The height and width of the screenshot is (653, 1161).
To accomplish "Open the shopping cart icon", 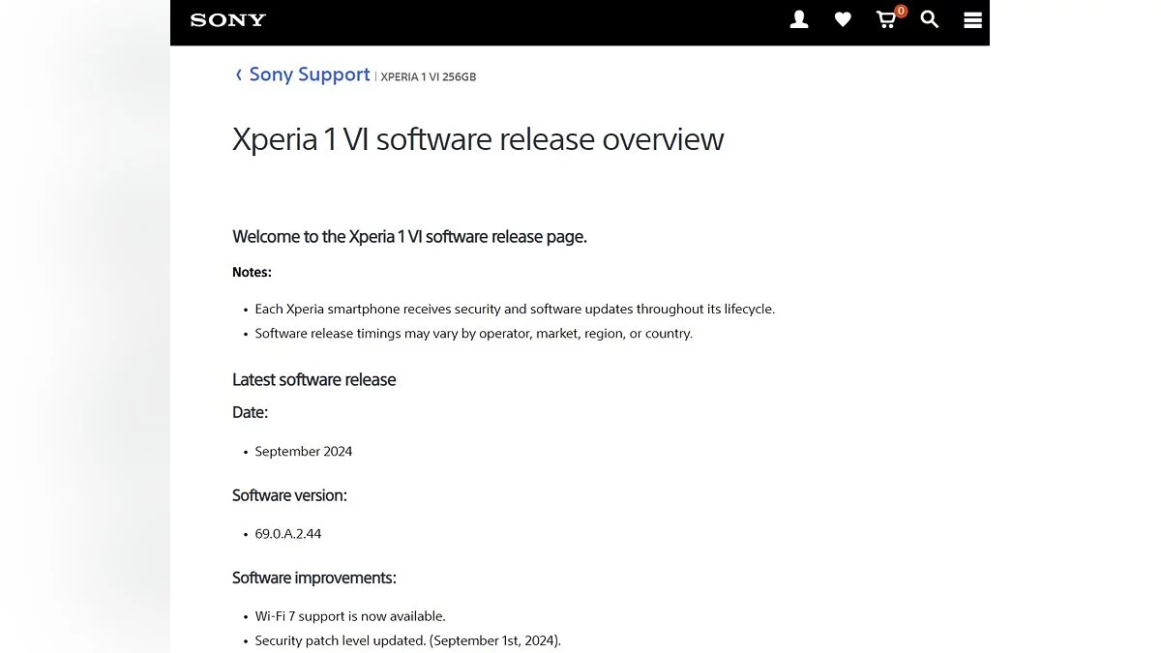I will coord(885,20).
